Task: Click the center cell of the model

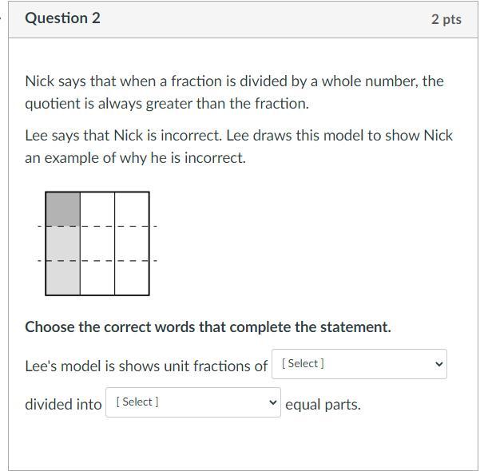Action: click(x=97, y=243)
